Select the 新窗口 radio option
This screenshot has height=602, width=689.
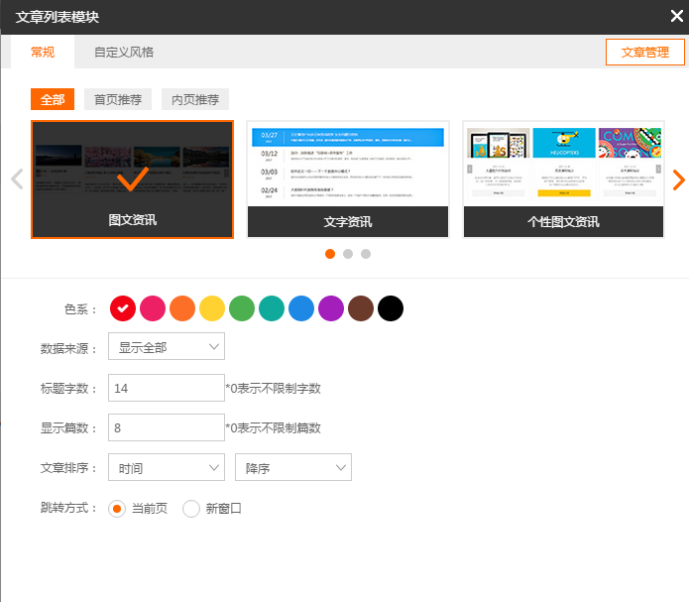(191, 509)
